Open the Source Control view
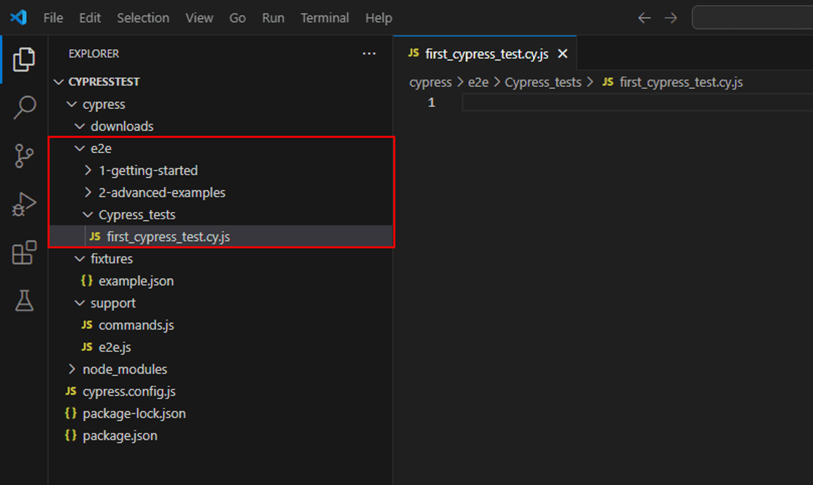 point(24,156)
